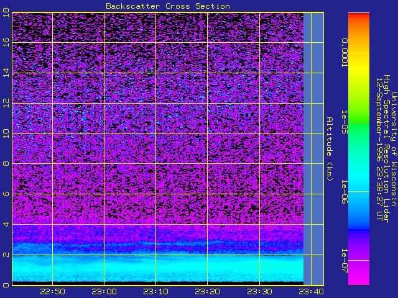Click the cyan aerosol layer below 2 km
Image resolution: width=398 pixels, height=298 pixels.
point(157,268)
